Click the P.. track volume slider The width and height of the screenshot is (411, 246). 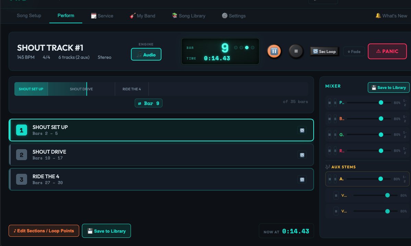coord(369,103)
